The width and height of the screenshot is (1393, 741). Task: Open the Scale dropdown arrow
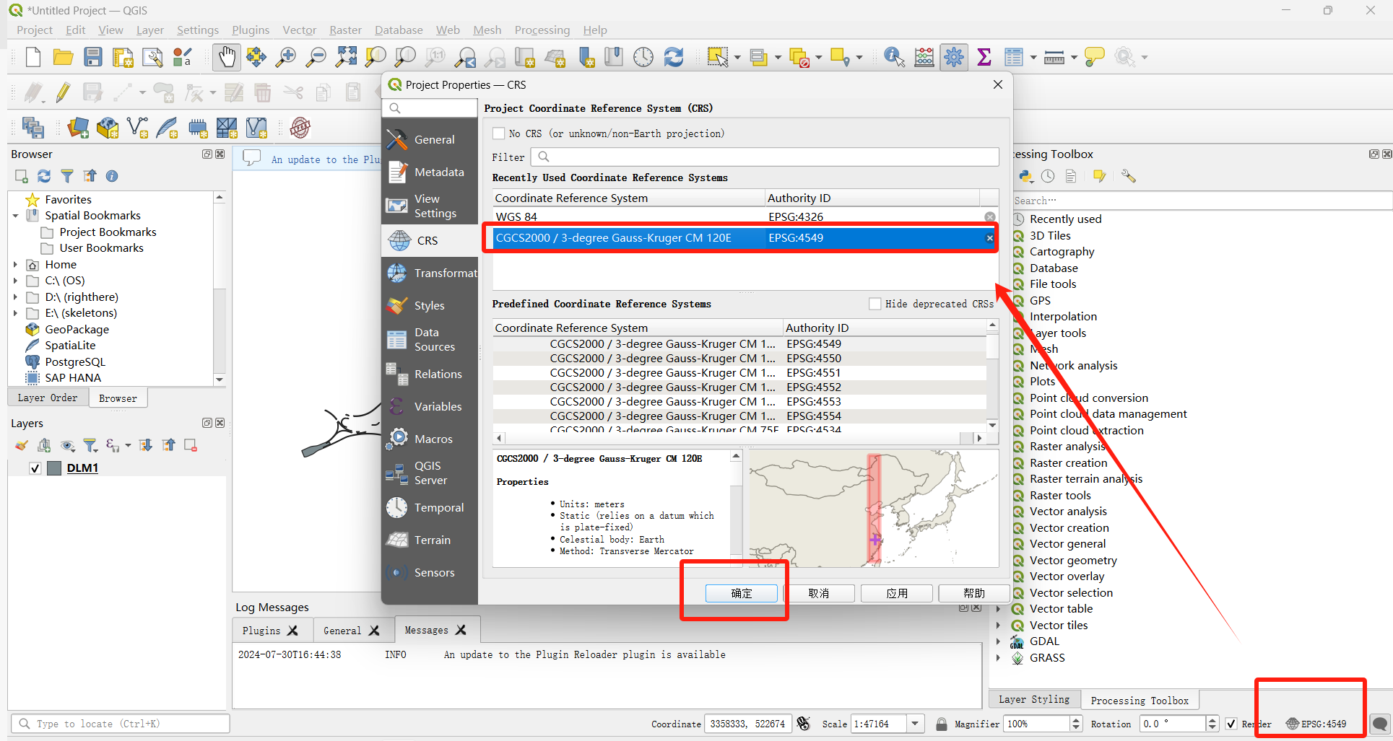click(x=916, y=724)
